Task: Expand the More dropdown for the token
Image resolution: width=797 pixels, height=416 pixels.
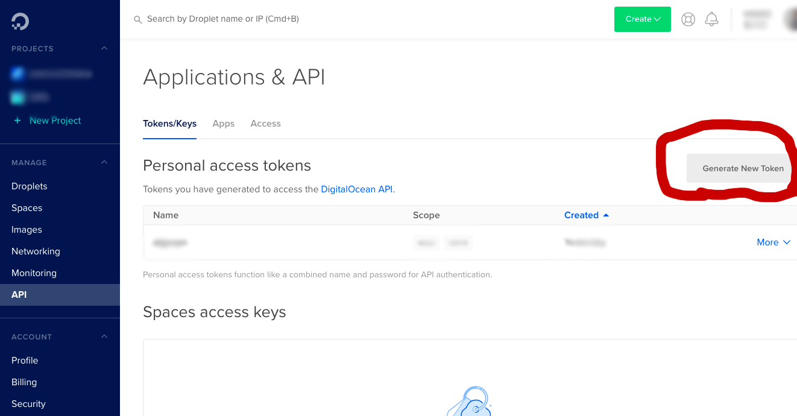Action: 773,242
